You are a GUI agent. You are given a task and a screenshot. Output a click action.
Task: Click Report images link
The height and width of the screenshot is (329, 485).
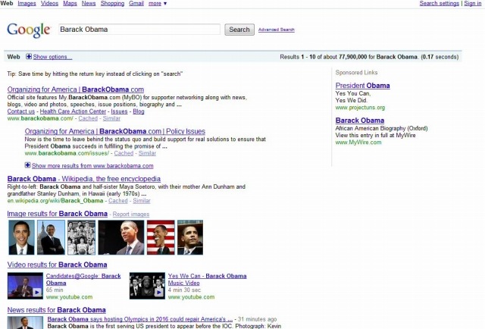pos(131,215)
